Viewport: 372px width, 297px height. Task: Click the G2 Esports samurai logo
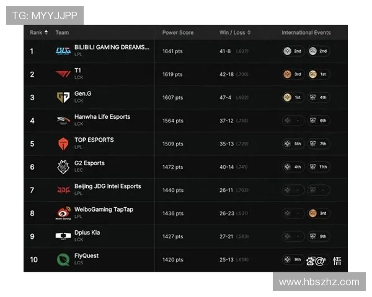point(63,166)
